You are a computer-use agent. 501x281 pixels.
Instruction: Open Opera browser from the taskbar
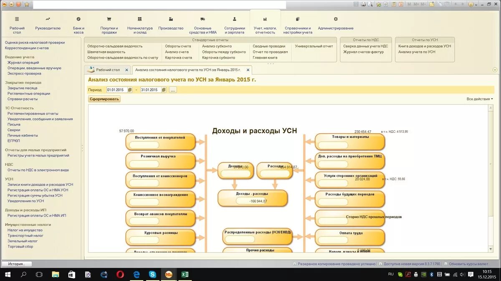(x=120, y=274)
